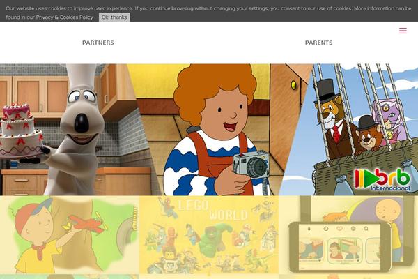Click the BRB Internacional logo
418x279 pixels.
click(382, 179)
